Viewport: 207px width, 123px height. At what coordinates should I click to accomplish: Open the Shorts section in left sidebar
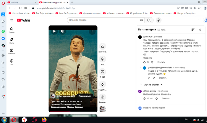(x=12, y=40)
